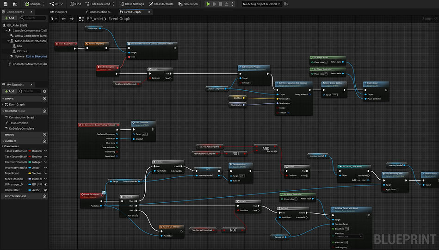Toggle visibility eye for TaskFirstHalfCompleted variable
This screenshot has height=250, width=439.
tap(46, 151)
